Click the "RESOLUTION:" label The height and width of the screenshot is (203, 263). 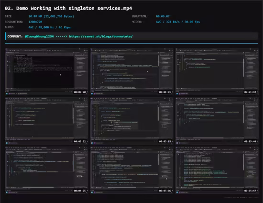coord(14,22)
